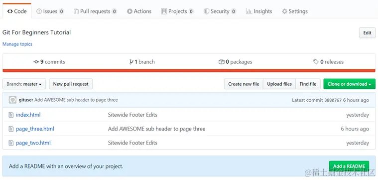Click the commits history icon
Viewport: 378px width, 180px height.
click(x=36, y=62)
